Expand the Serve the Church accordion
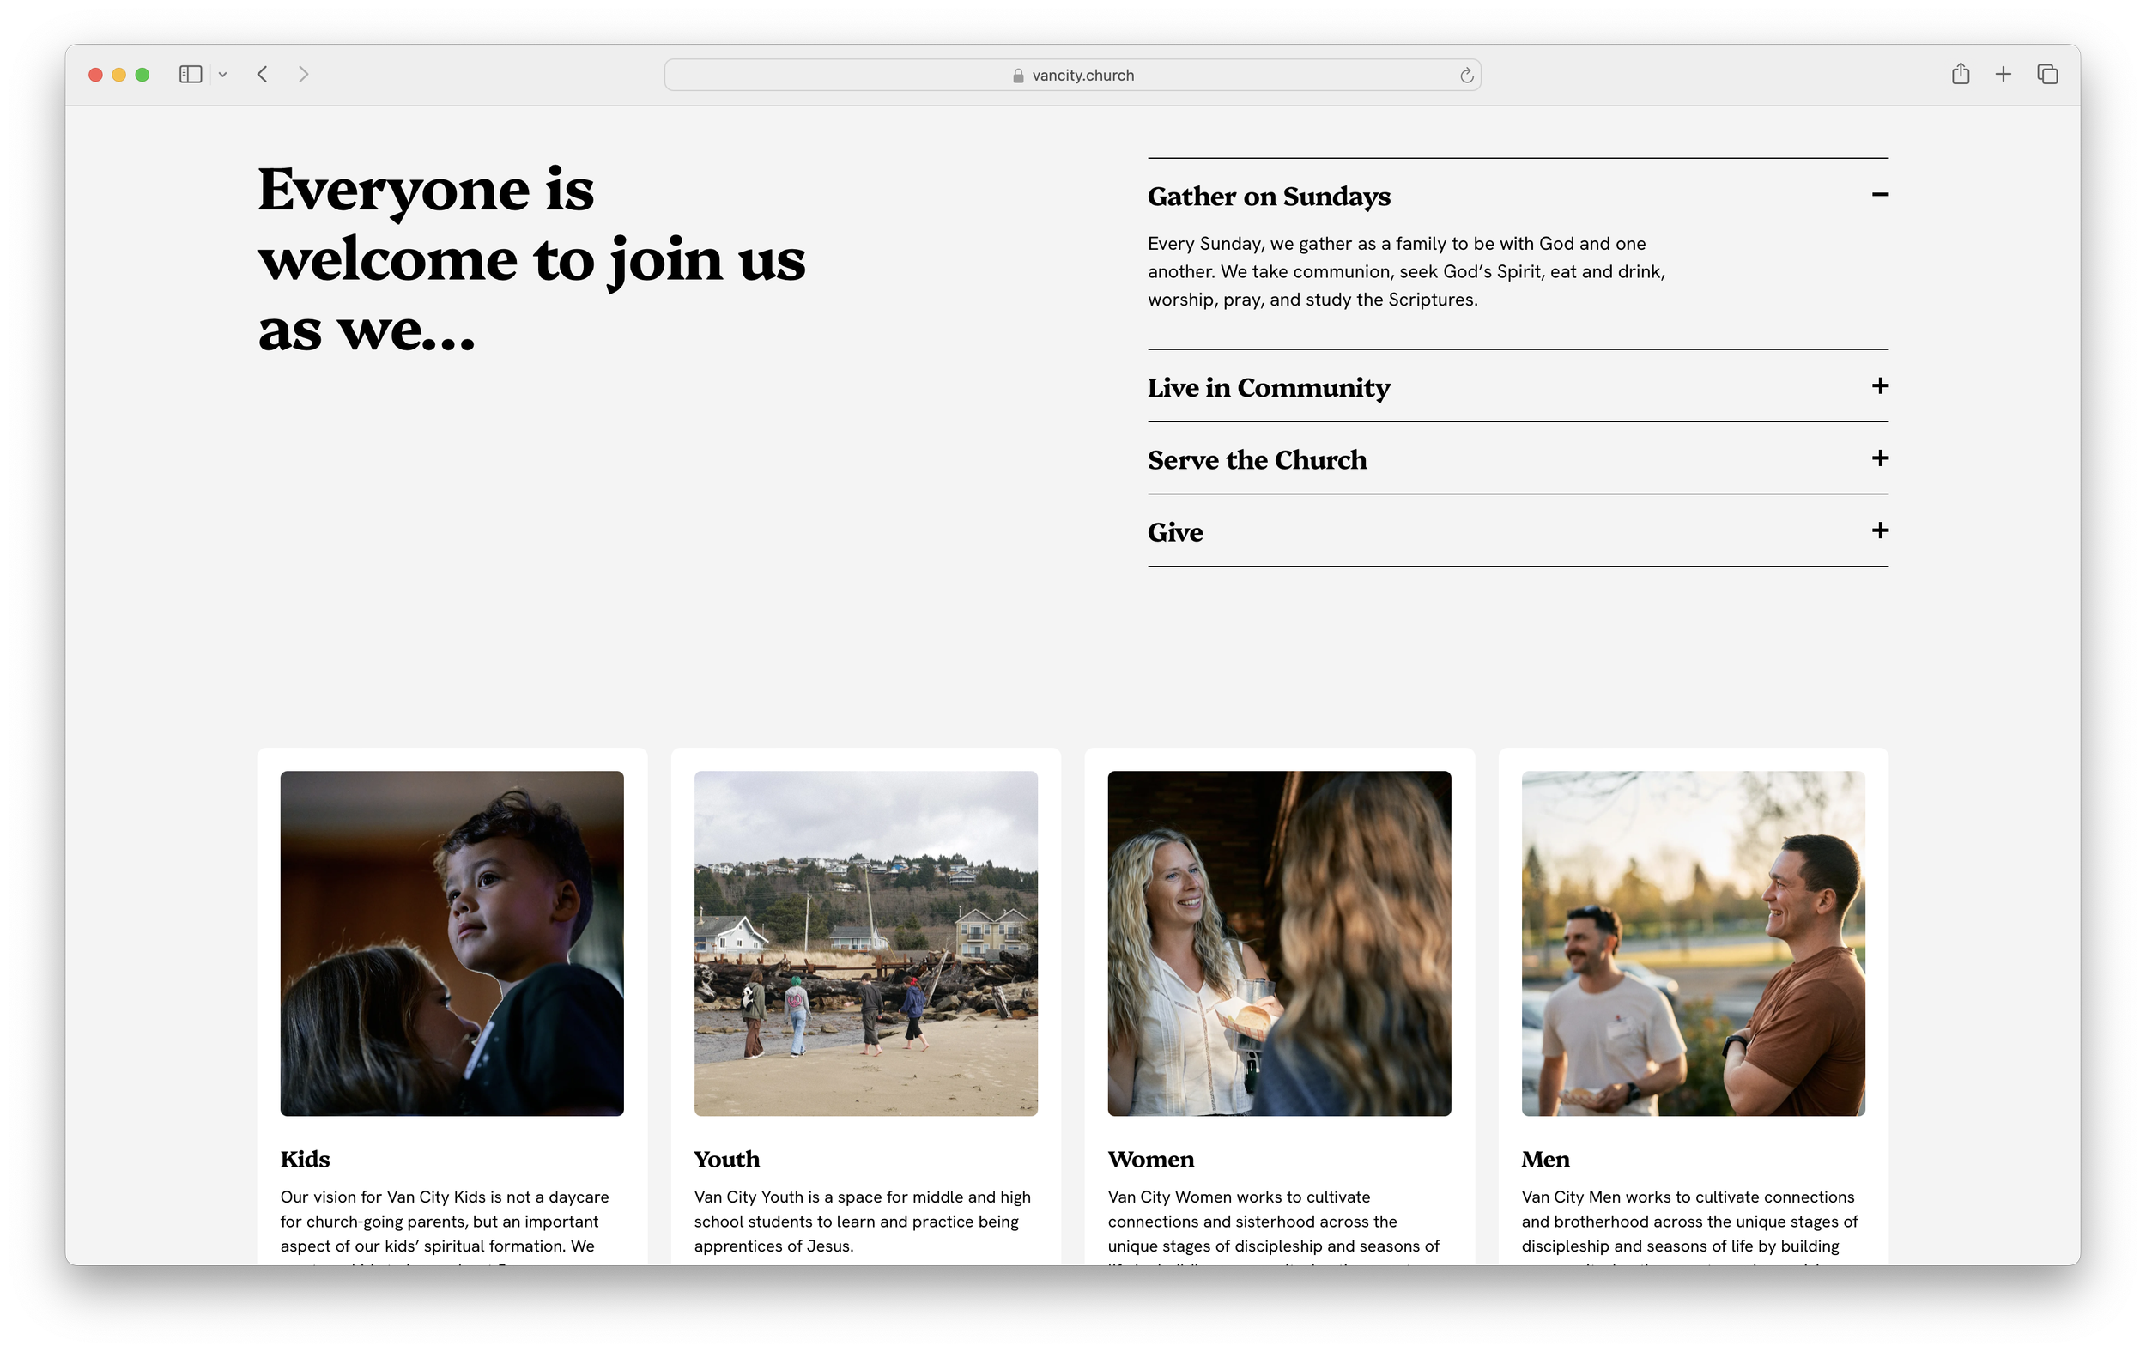The image size is (2146, 1352). pos(1880,458)
